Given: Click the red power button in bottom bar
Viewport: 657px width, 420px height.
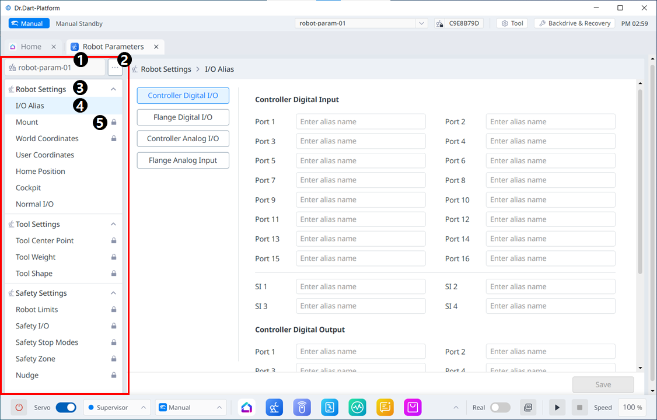Looking at the screenshot, I should click(x=19, y=407).
